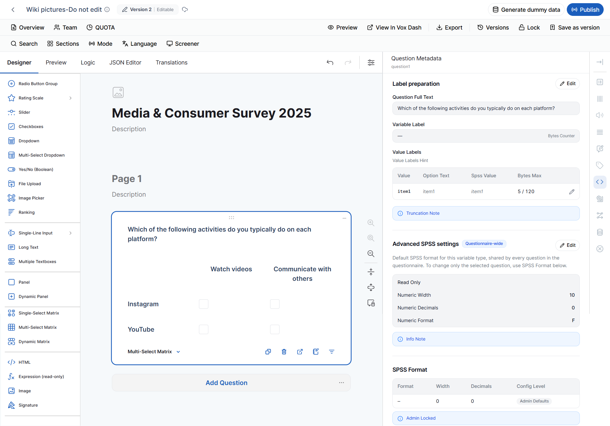Collapse the right panel arrow icon
The image size is (610, 426).
click(600, 62)
